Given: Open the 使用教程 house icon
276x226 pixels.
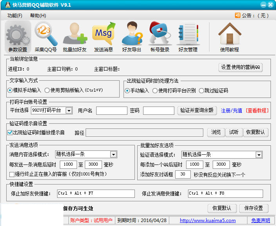Looking at the screenshot, I should (229, 36).
